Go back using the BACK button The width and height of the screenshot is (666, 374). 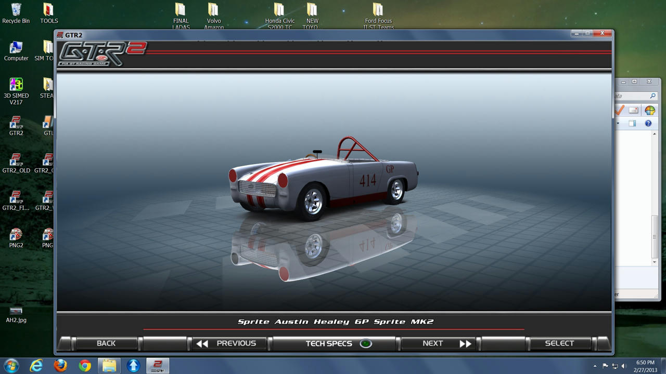coord(106,343)
